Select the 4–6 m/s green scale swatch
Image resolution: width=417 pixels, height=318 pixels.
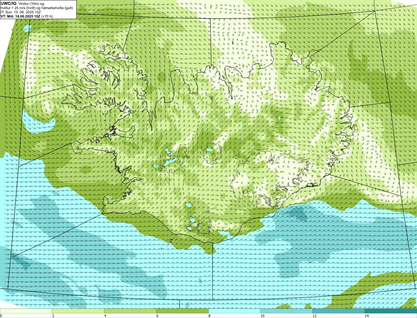pyautogui.click(x=130, y=311)
